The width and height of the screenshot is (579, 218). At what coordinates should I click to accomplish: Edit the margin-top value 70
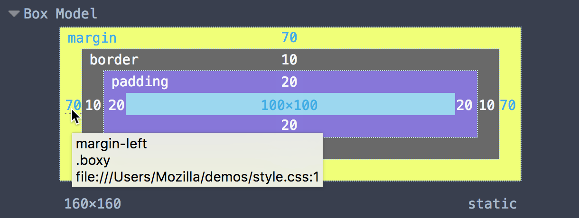(289, 38)
